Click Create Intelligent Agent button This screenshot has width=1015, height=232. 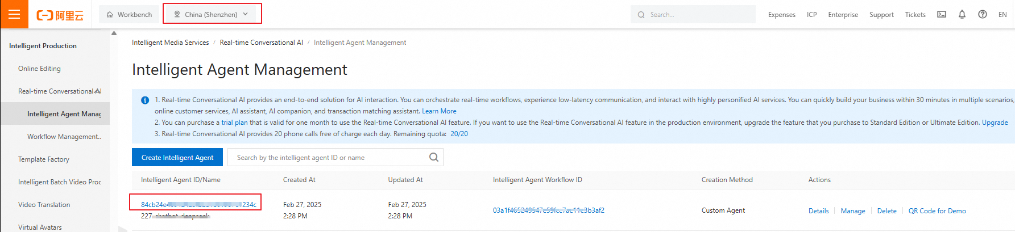[177, 158]
